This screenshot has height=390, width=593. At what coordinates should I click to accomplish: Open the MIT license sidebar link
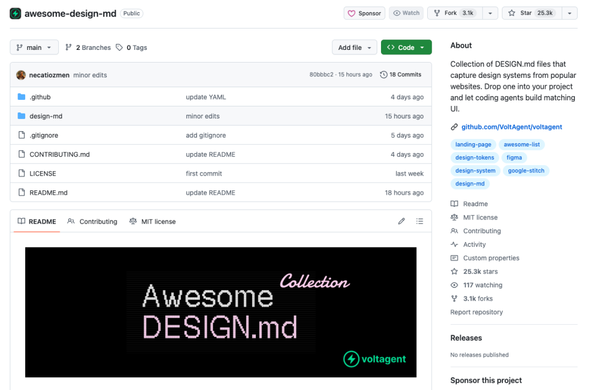474,217
